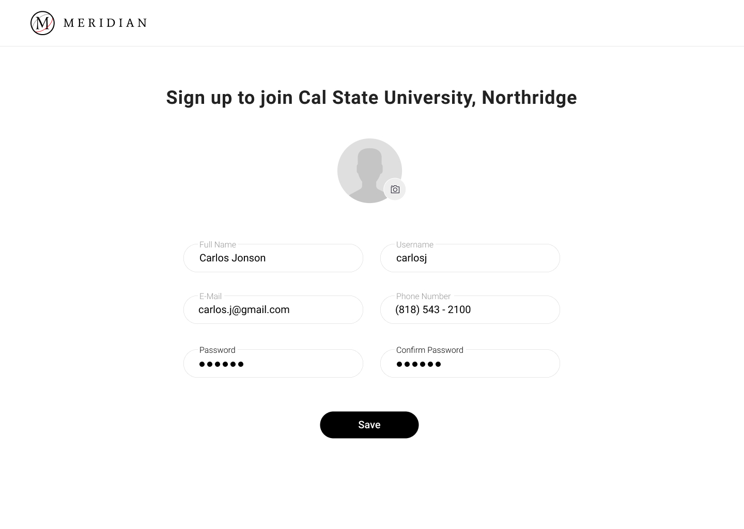This screenshot has height=529, width=744.
Task: Click 'Cal State University, Northridge' in heading
Action: [x=438, y=98]
